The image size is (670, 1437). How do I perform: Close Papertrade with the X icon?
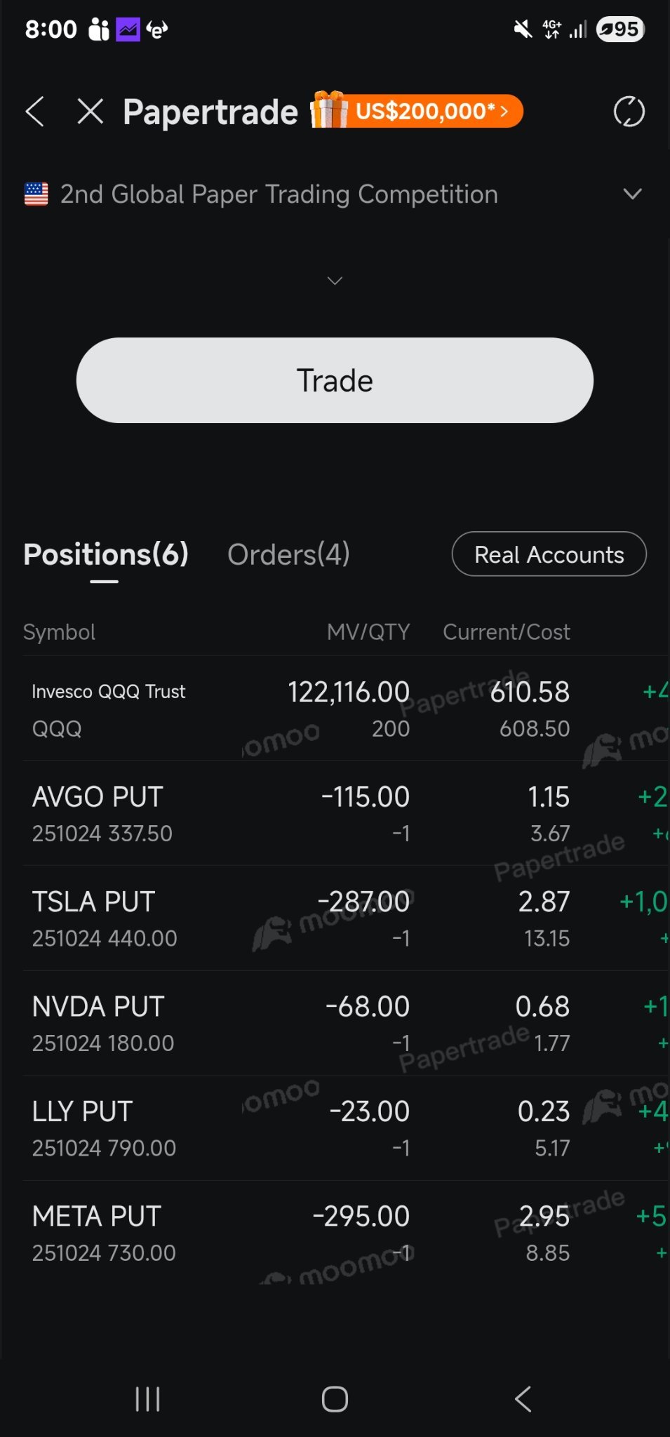91,112
